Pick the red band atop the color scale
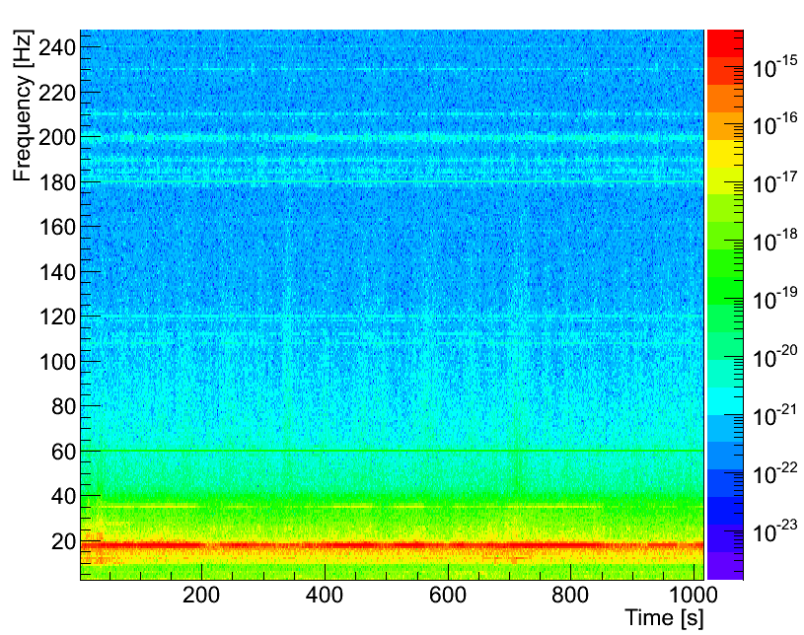Screen dimensions: 804x635 pos(725,43)
